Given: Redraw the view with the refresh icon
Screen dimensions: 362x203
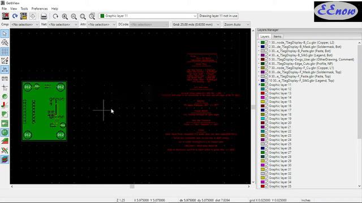Looking at the screenshot, I should (x=55, y=16).
